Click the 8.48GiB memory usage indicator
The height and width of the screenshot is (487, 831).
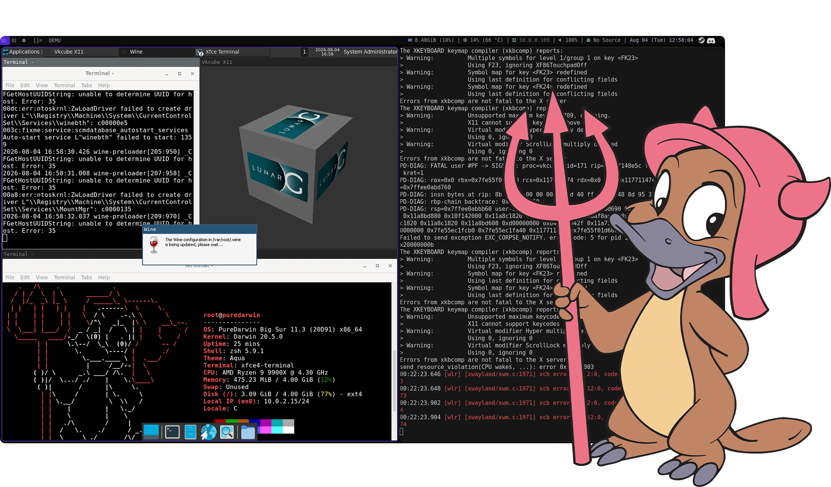(x=431, y=41)
